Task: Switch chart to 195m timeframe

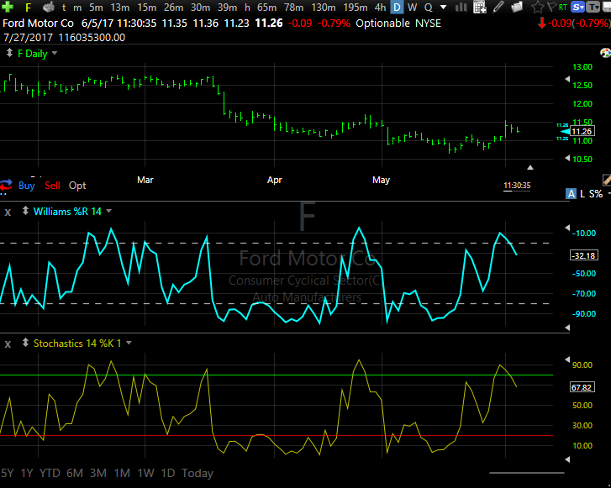Action: coord(355,8)
